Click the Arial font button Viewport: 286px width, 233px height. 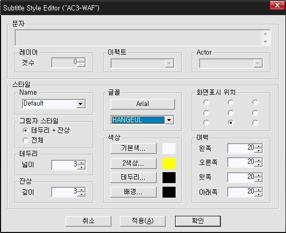pyautogui.click(x=142, y=104)
